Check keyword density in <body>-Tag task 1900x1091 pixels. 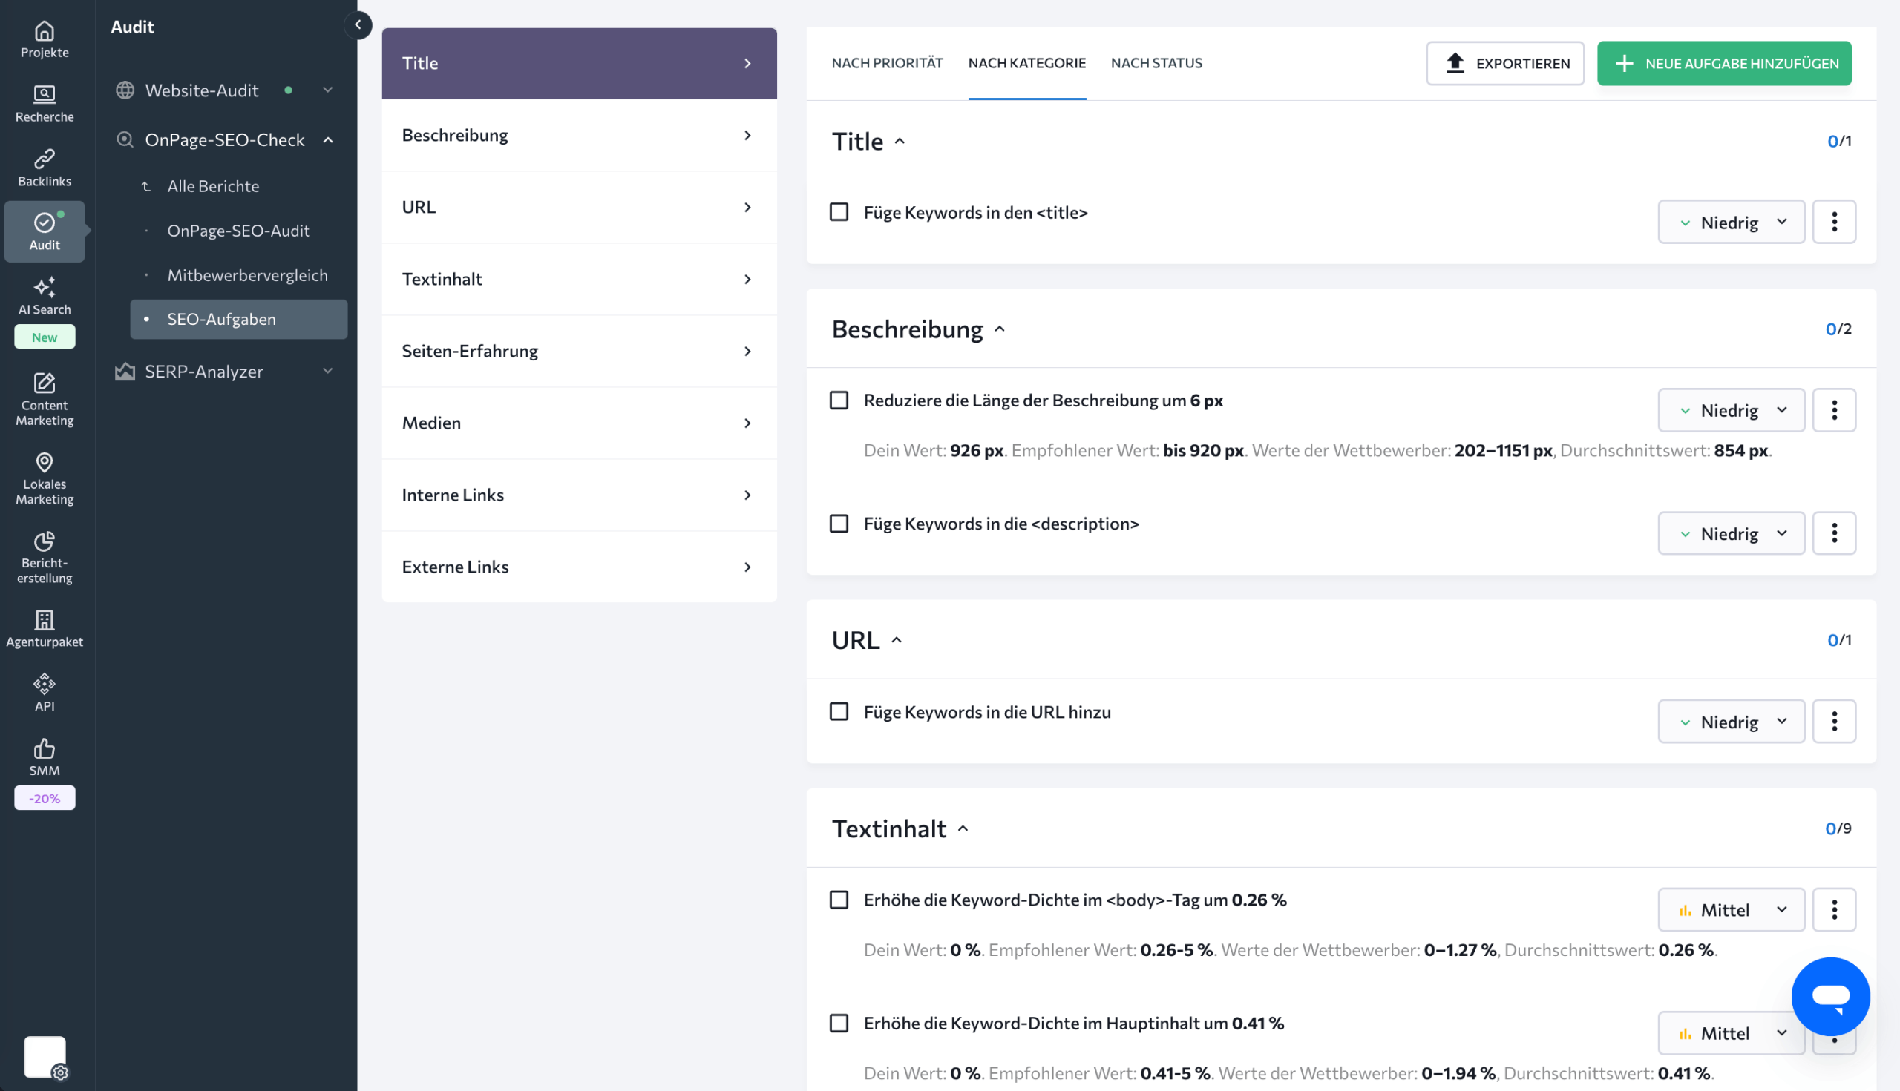[839, 899]
